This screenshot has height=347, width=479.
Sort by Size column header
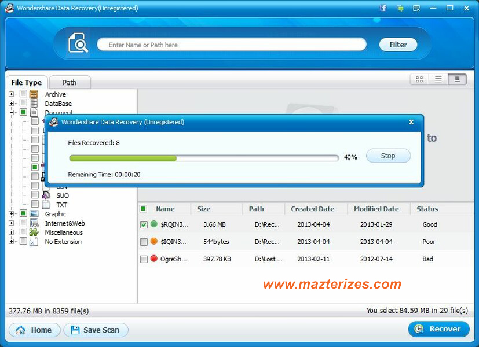pos(217,209)
